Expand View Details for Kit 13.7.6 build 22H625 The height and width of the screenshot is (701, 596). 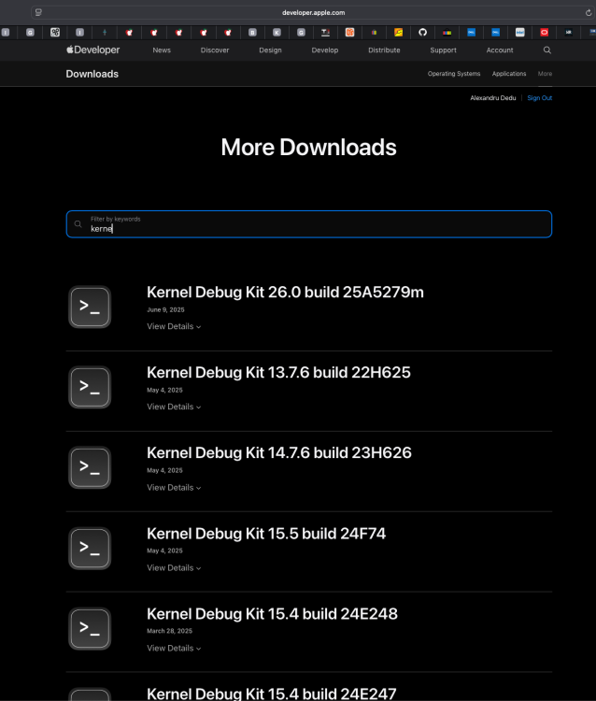coord(174,407)
